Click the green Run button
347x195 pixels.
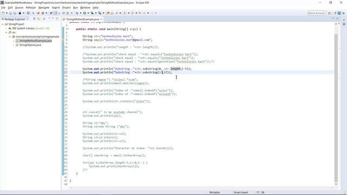click(85, 13)
